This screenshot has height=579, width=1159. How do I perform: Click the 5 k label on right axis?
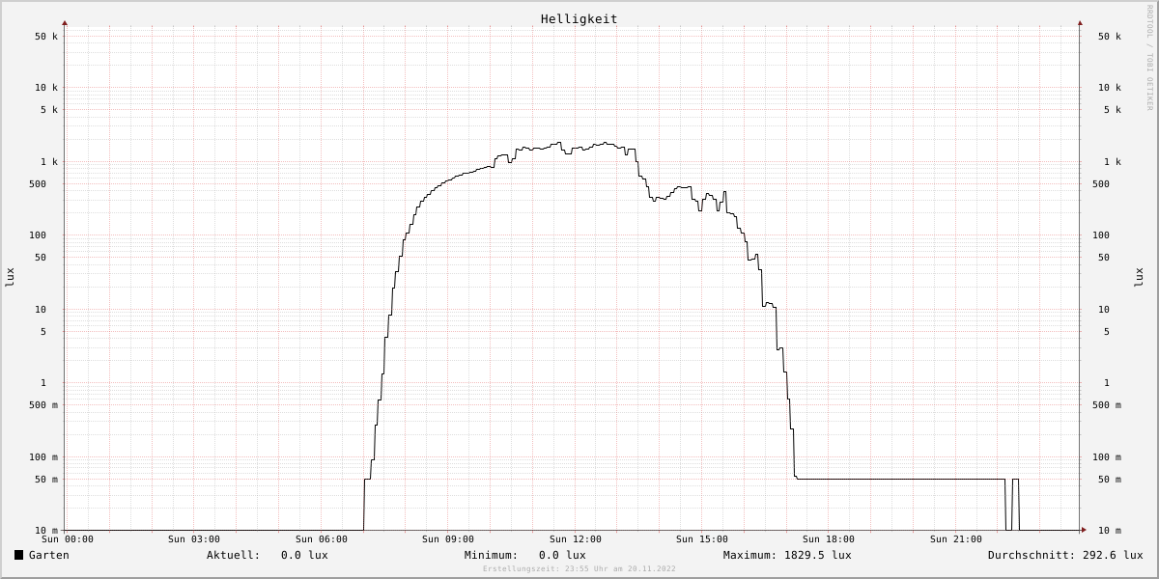[1113, 110]
